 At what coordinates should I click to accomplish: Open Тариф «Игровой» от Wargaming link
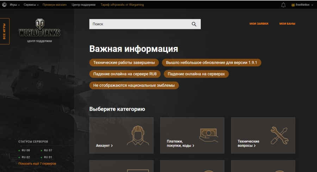[122, 5]
